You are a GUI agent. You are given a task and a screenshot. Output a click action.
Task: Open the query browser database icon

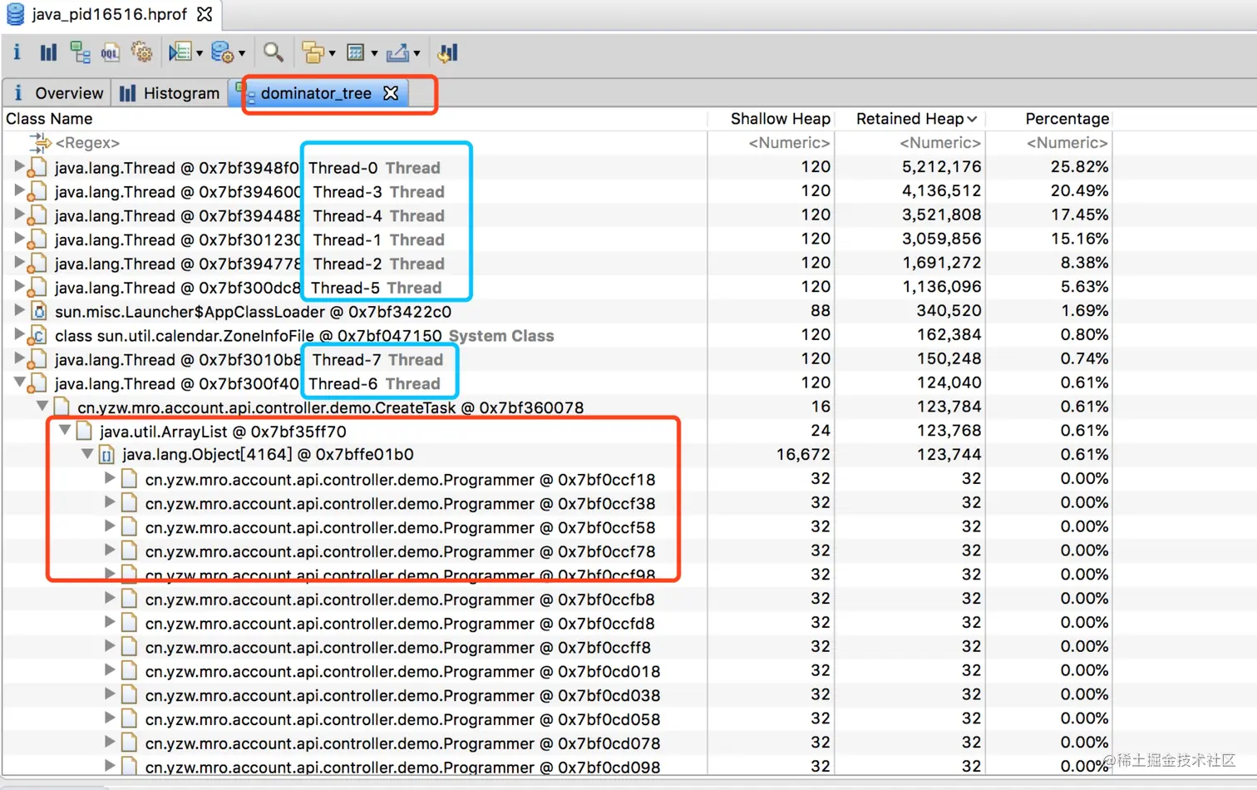(222, 52)
